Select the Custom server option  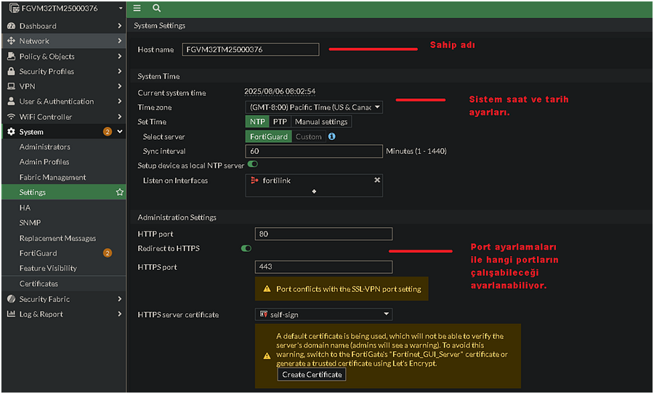click(309, 136)
